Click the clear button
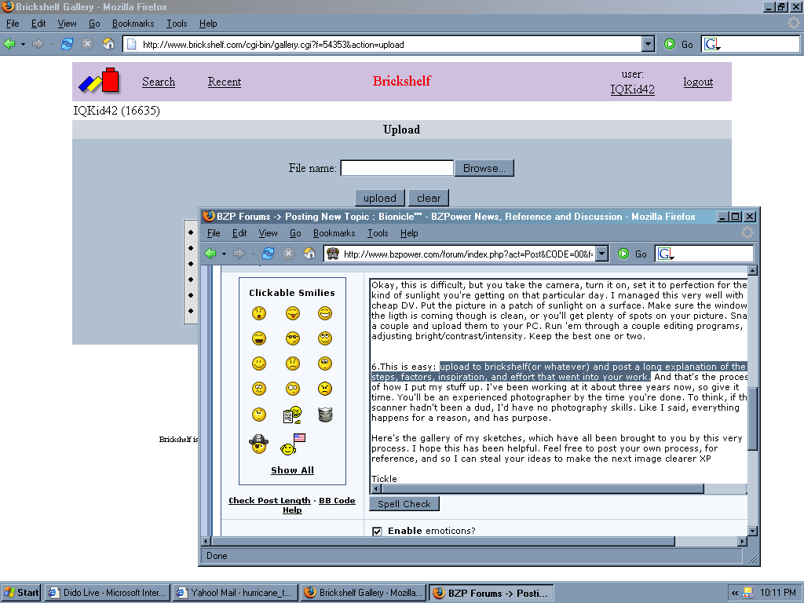This screenshot has height=603, width=804. click(428, 198)
